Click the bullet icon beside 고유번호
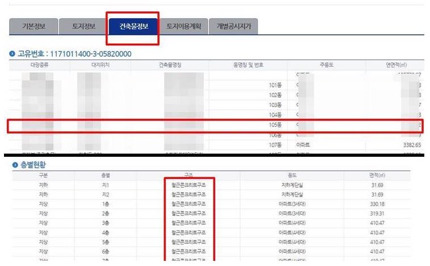Image resolution: width=430 pixels, height=266 pixels. click(x=12, y=53)
